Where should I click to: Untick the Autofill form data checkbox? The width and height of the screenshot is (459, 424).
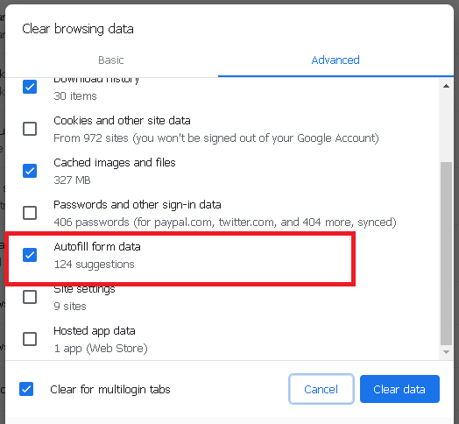30,255
